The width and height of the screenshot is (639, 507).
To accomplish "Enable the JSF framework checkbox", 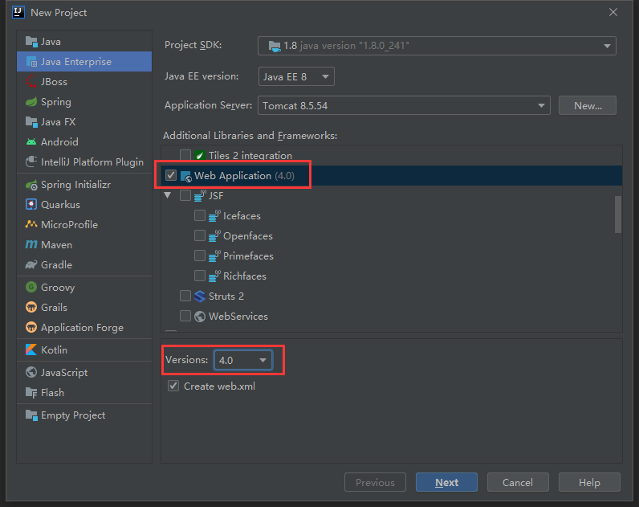I will coord(185,195).
